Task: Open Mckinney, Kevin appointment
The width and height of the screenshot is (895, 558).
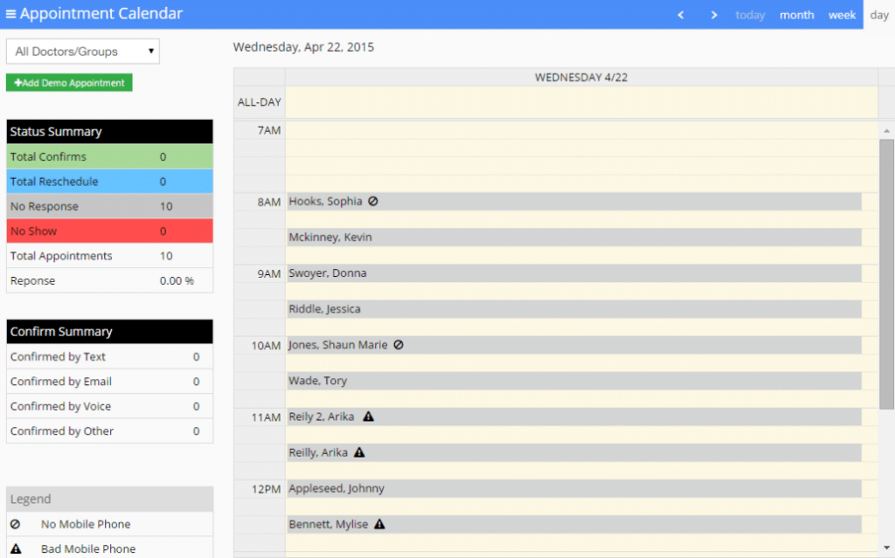Action: pyautogui.click(x=574, y=238)
